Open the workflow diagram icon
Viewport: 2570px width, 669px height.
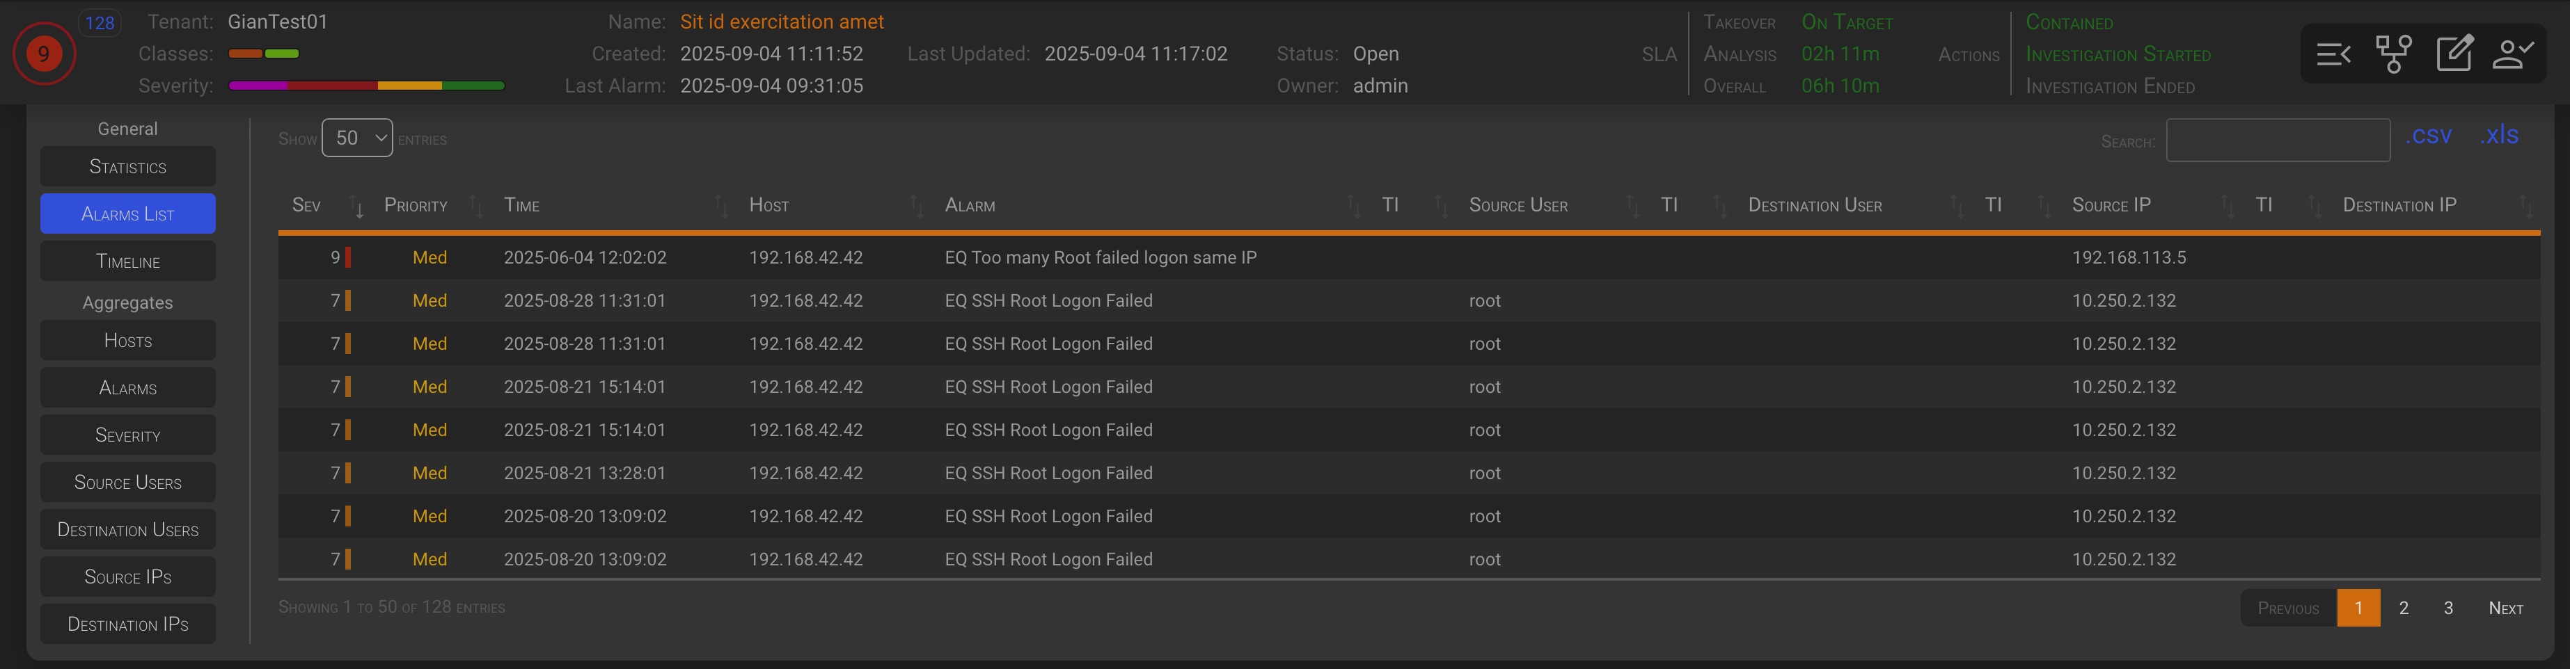pyautogui.click(x=2393, y=54)
